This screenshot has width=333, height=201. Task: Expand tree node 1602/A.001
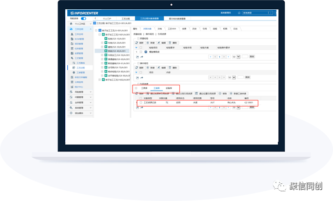99,80
